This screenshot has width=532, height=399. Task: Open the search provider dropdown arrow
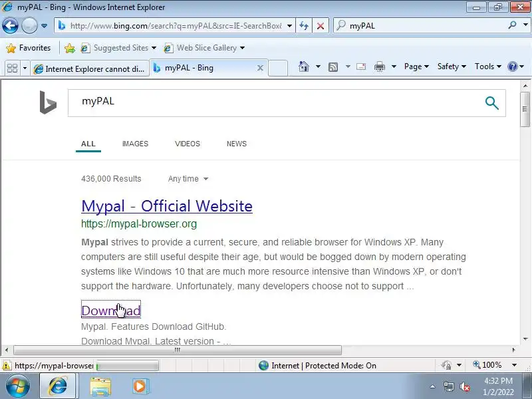click(x=525, y=25)
